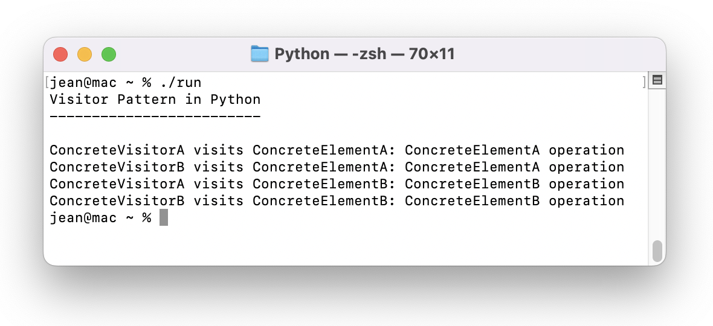Image resolution: width=713 pixels, height=326 pixels.
Task: Click "ConcreteVisitorB visits ConcreteElementA" output line
Action: click(337, 167)
